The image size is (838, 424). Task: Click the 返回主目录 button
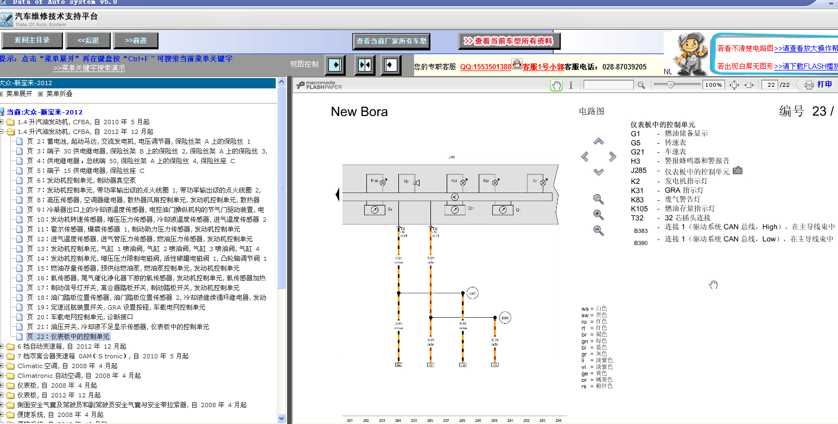click(32, 40)
